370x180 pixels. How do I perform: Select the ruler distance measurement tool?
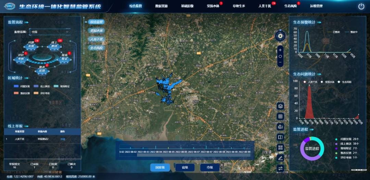click(x=280, y=158)
